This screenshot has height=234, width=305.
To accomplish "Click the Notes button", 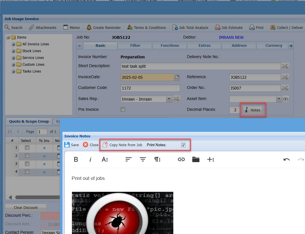I will [x=253, y=110].
